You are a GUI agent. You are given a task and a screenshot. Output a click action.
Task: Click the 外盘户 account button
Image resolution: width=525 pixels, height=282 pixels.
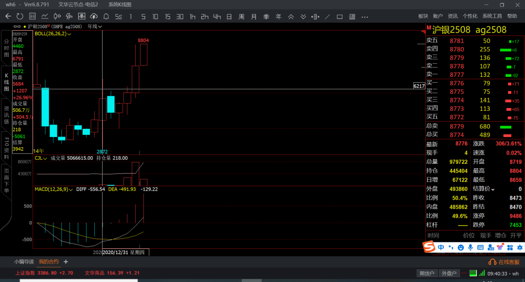pos(449,273)
